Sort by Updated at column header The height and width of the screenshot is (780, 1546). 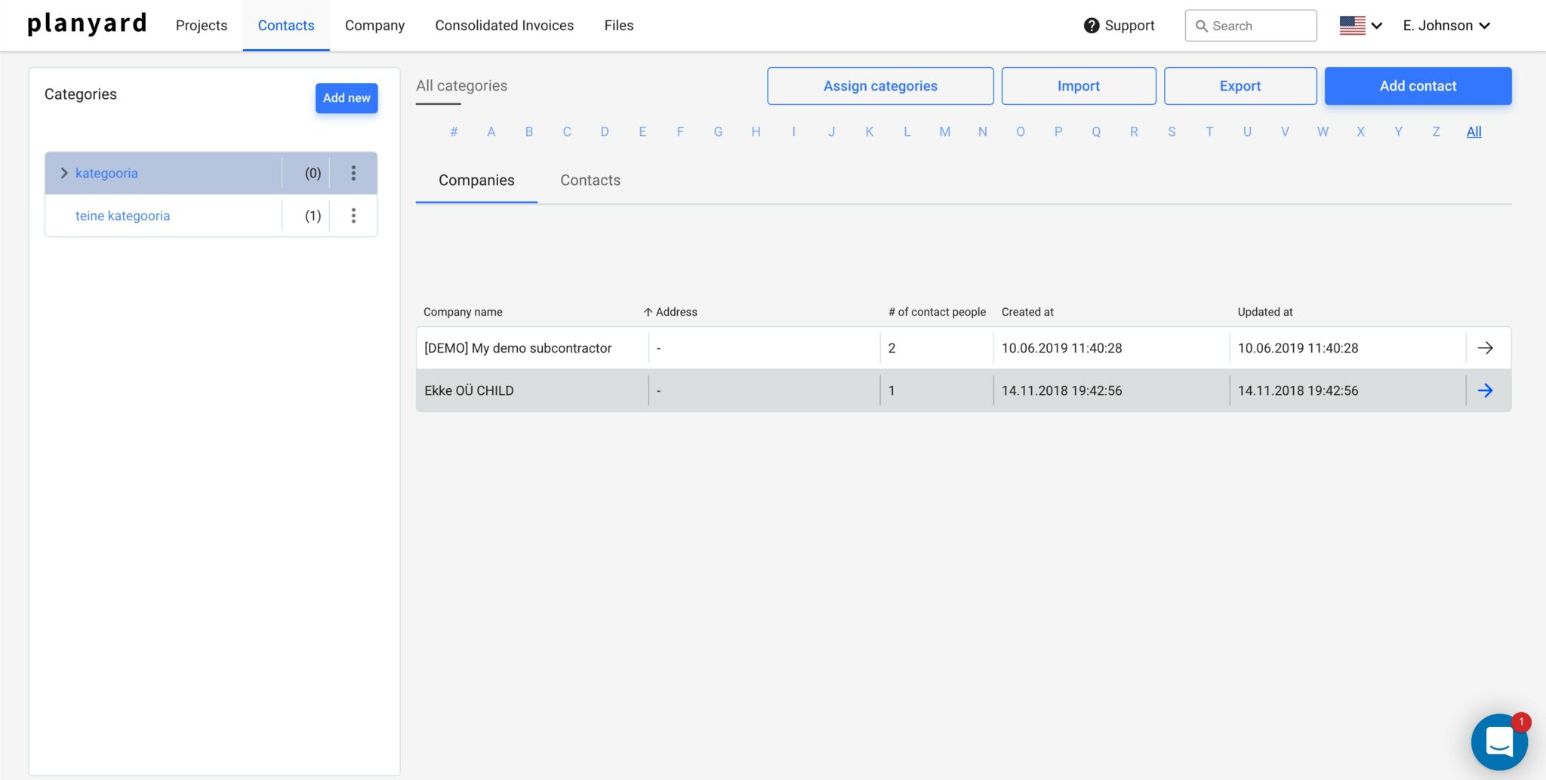(x=1265, y=312)
